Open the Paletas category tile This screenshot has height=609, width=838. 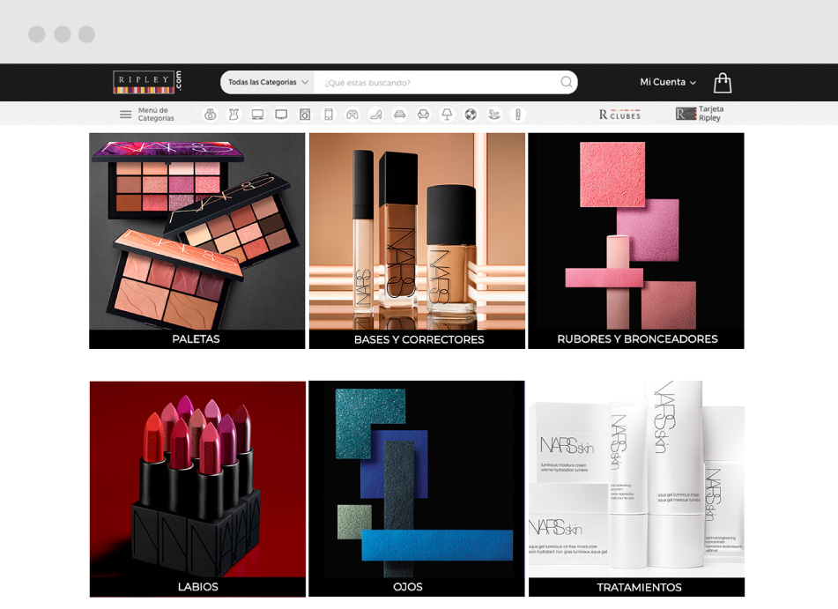[x=197, y=241]
